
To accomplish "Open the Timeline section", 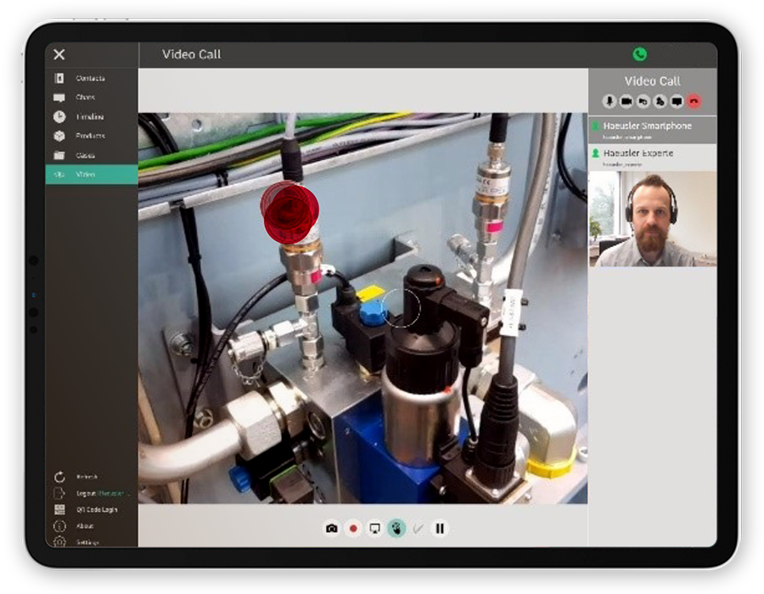I will (90, 117).
